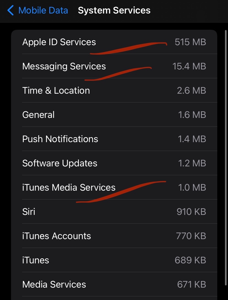This screenshot has height=300, width=228.
Task: Select the General row
Action: [38, 115]
